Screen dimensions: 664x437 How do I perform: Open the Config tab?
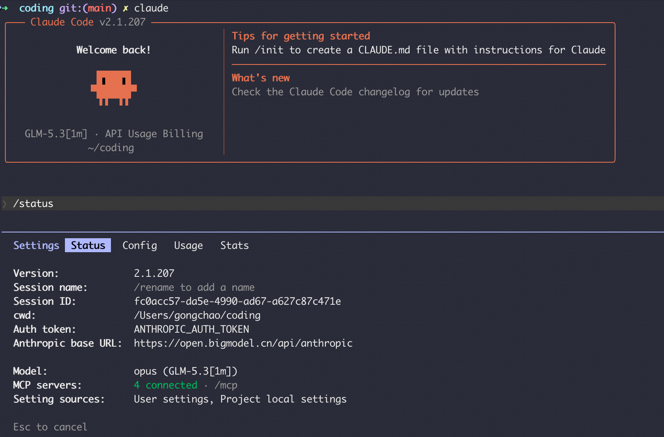pos(140,245)
